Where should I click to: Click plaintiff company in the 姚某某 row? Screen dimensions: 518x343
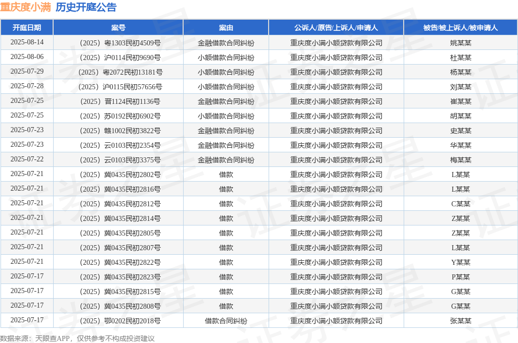tap(336, 43)
